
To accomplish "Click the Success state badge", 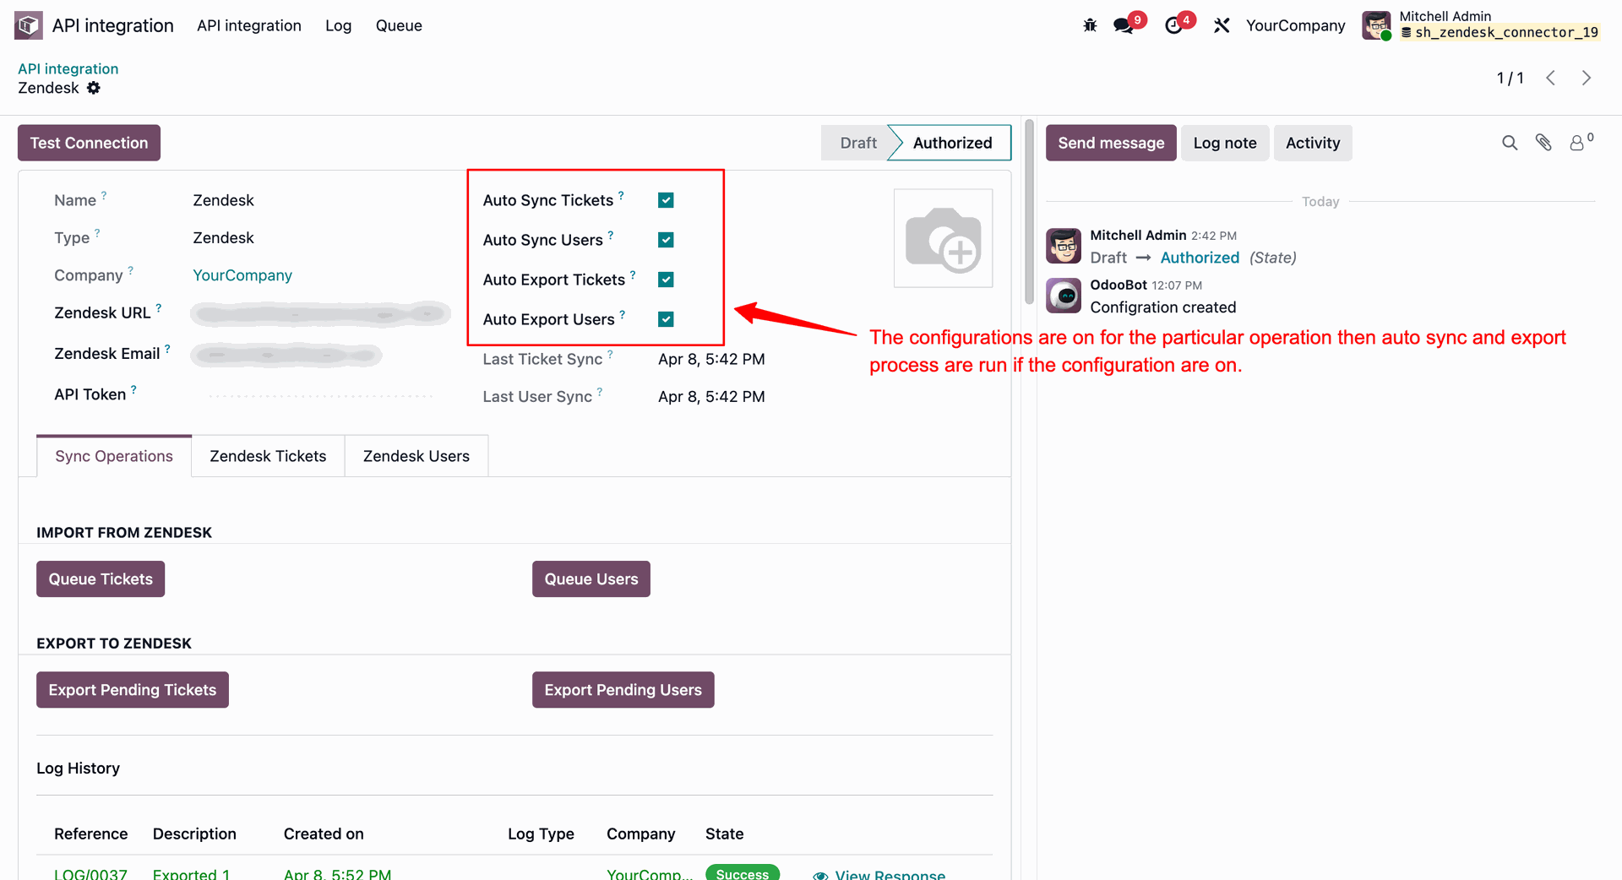I will [743, 873].
